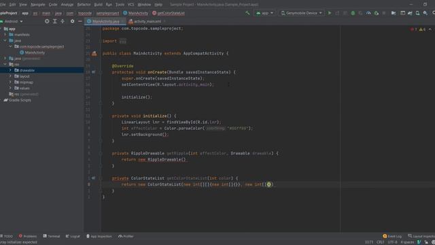Expand the layout folder
Image resolution: width=435 pixels, height=245 pixels.
click(10, 76)
